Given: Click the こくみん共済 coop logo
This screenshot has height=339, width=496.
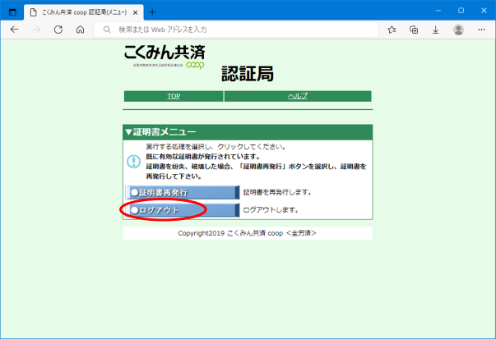Looking at the screenshot, I should [165, 57].
